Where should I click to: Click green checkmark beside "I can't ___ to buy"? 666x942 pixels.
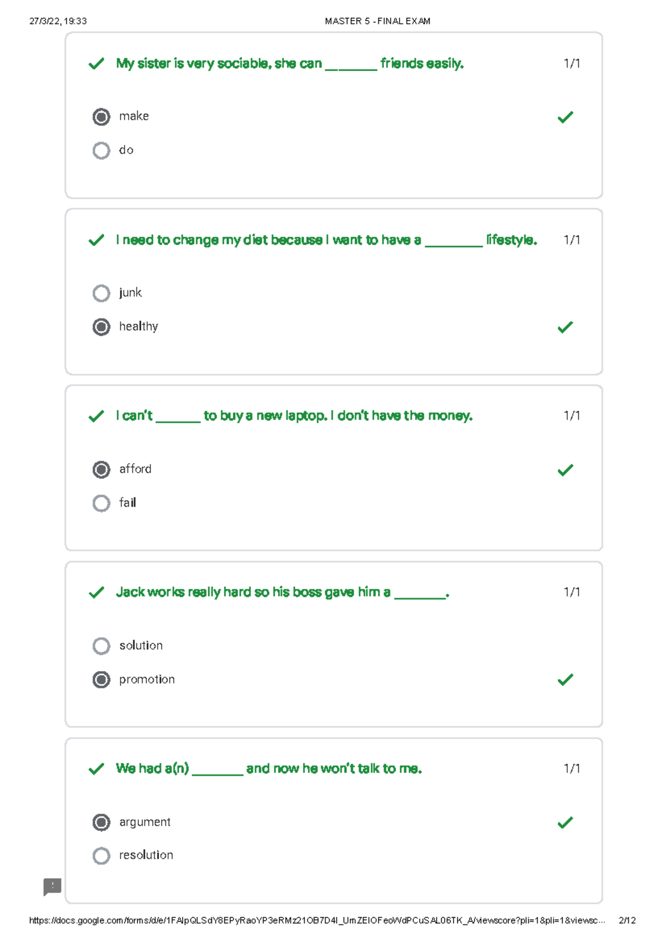(97, 416)
